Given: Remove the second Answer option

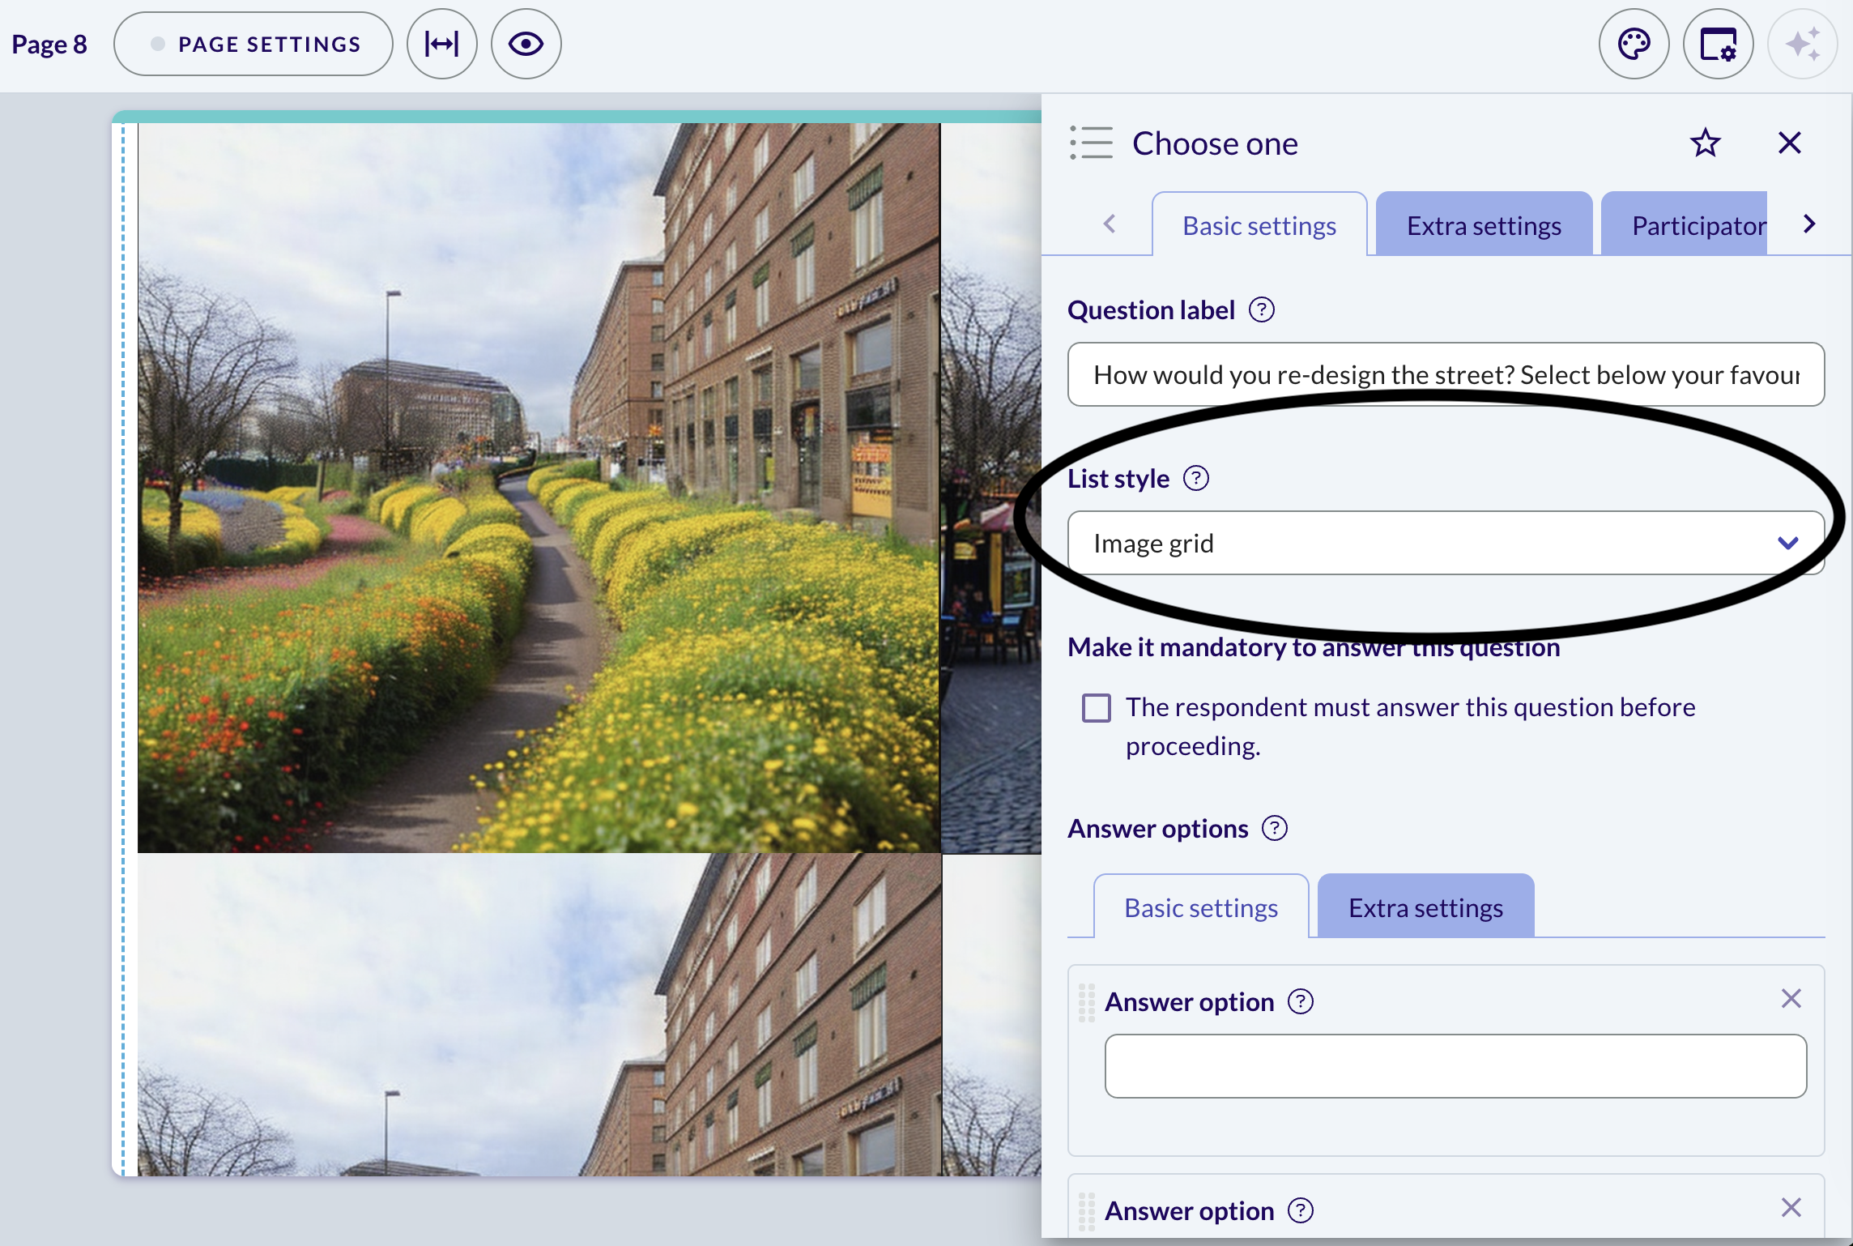Looking at the screenshot, I should (x=1791, y=1207).
